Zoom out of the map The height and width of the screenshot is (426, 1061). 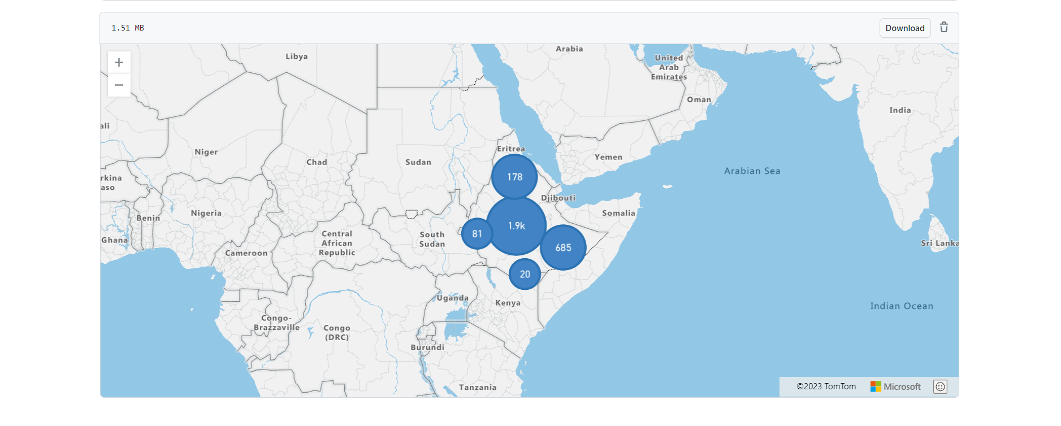(x=119, y=85)
